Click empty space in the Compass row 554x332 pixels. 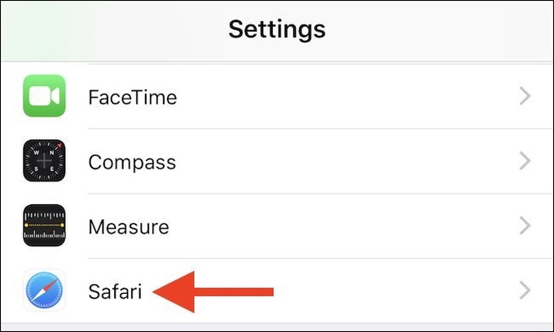point(346,161)
